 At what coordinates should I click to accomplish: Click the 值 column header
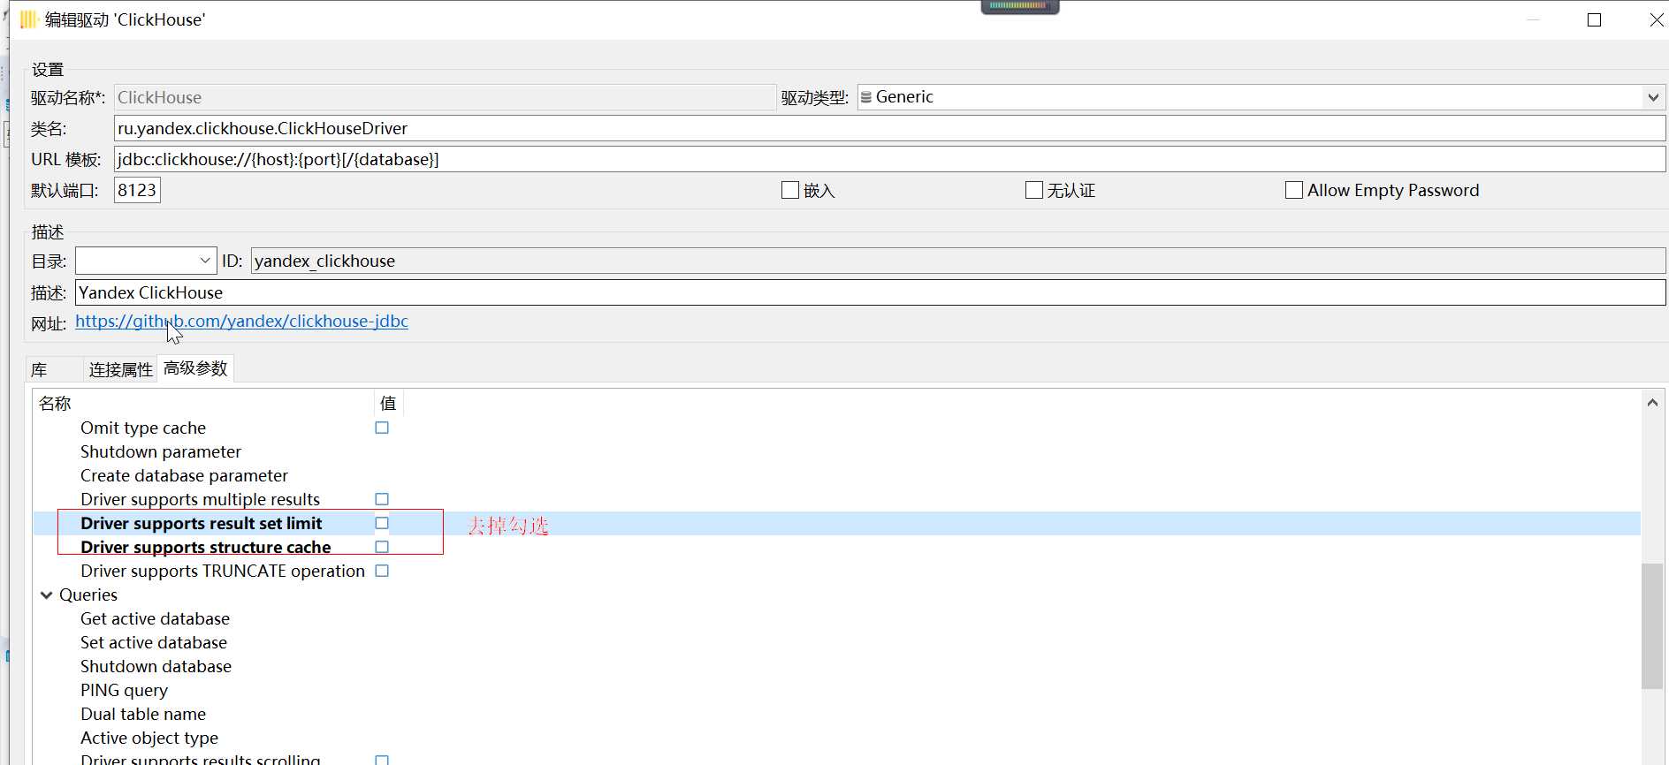388,404
